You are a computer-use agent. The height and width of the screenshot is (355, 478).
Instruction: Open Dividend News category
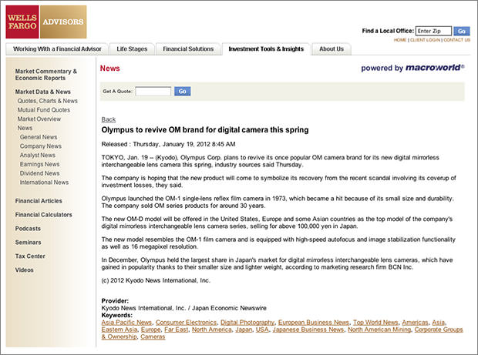[39, 173]
